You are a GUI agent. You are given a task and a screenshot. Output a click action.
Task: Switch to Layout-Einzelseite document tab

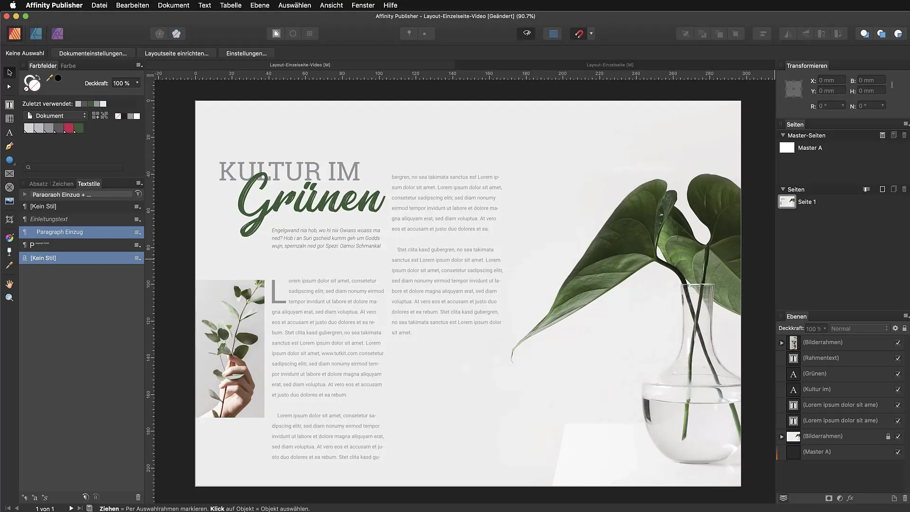tap(610, 64)
